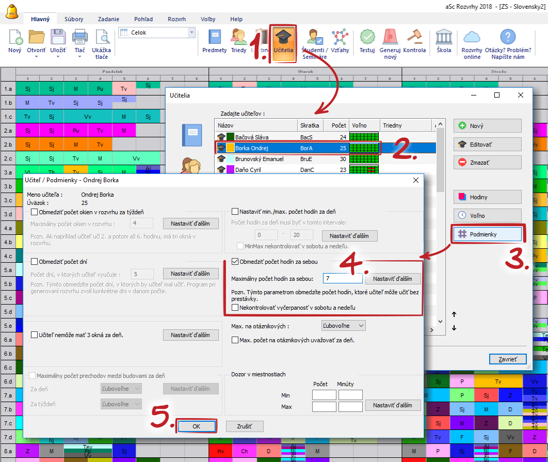Open the Vzťahy relations icon
This screenshot has width=548, height=462.
pyautogui.click(x=340, y=38)
